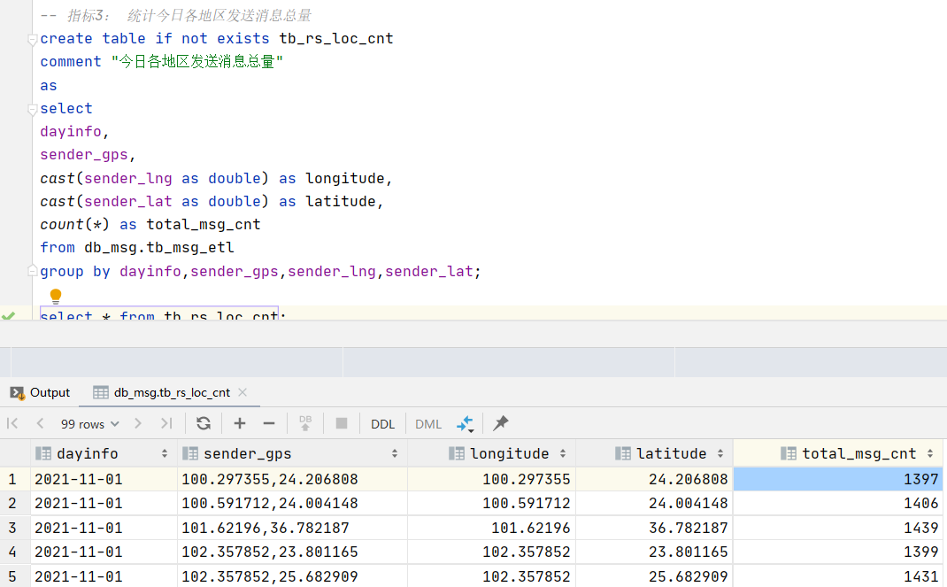The image size is (947, 587).
Task: Sort by the latitude column arrows
Action: tap(720, 453)
